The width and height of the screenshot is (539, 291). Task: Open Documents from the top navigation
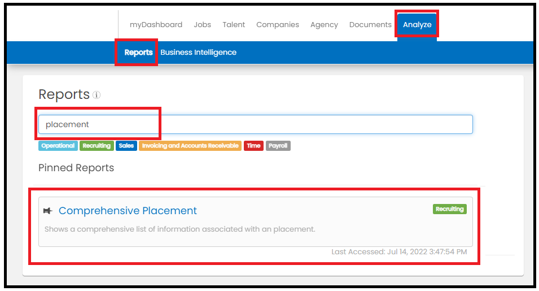[370, 25]
